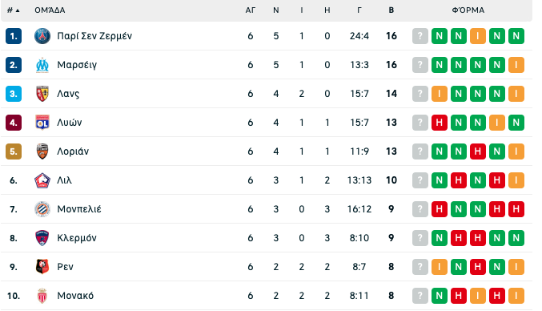Sort standings by the ΑΓ matches column header

(251, 10)
